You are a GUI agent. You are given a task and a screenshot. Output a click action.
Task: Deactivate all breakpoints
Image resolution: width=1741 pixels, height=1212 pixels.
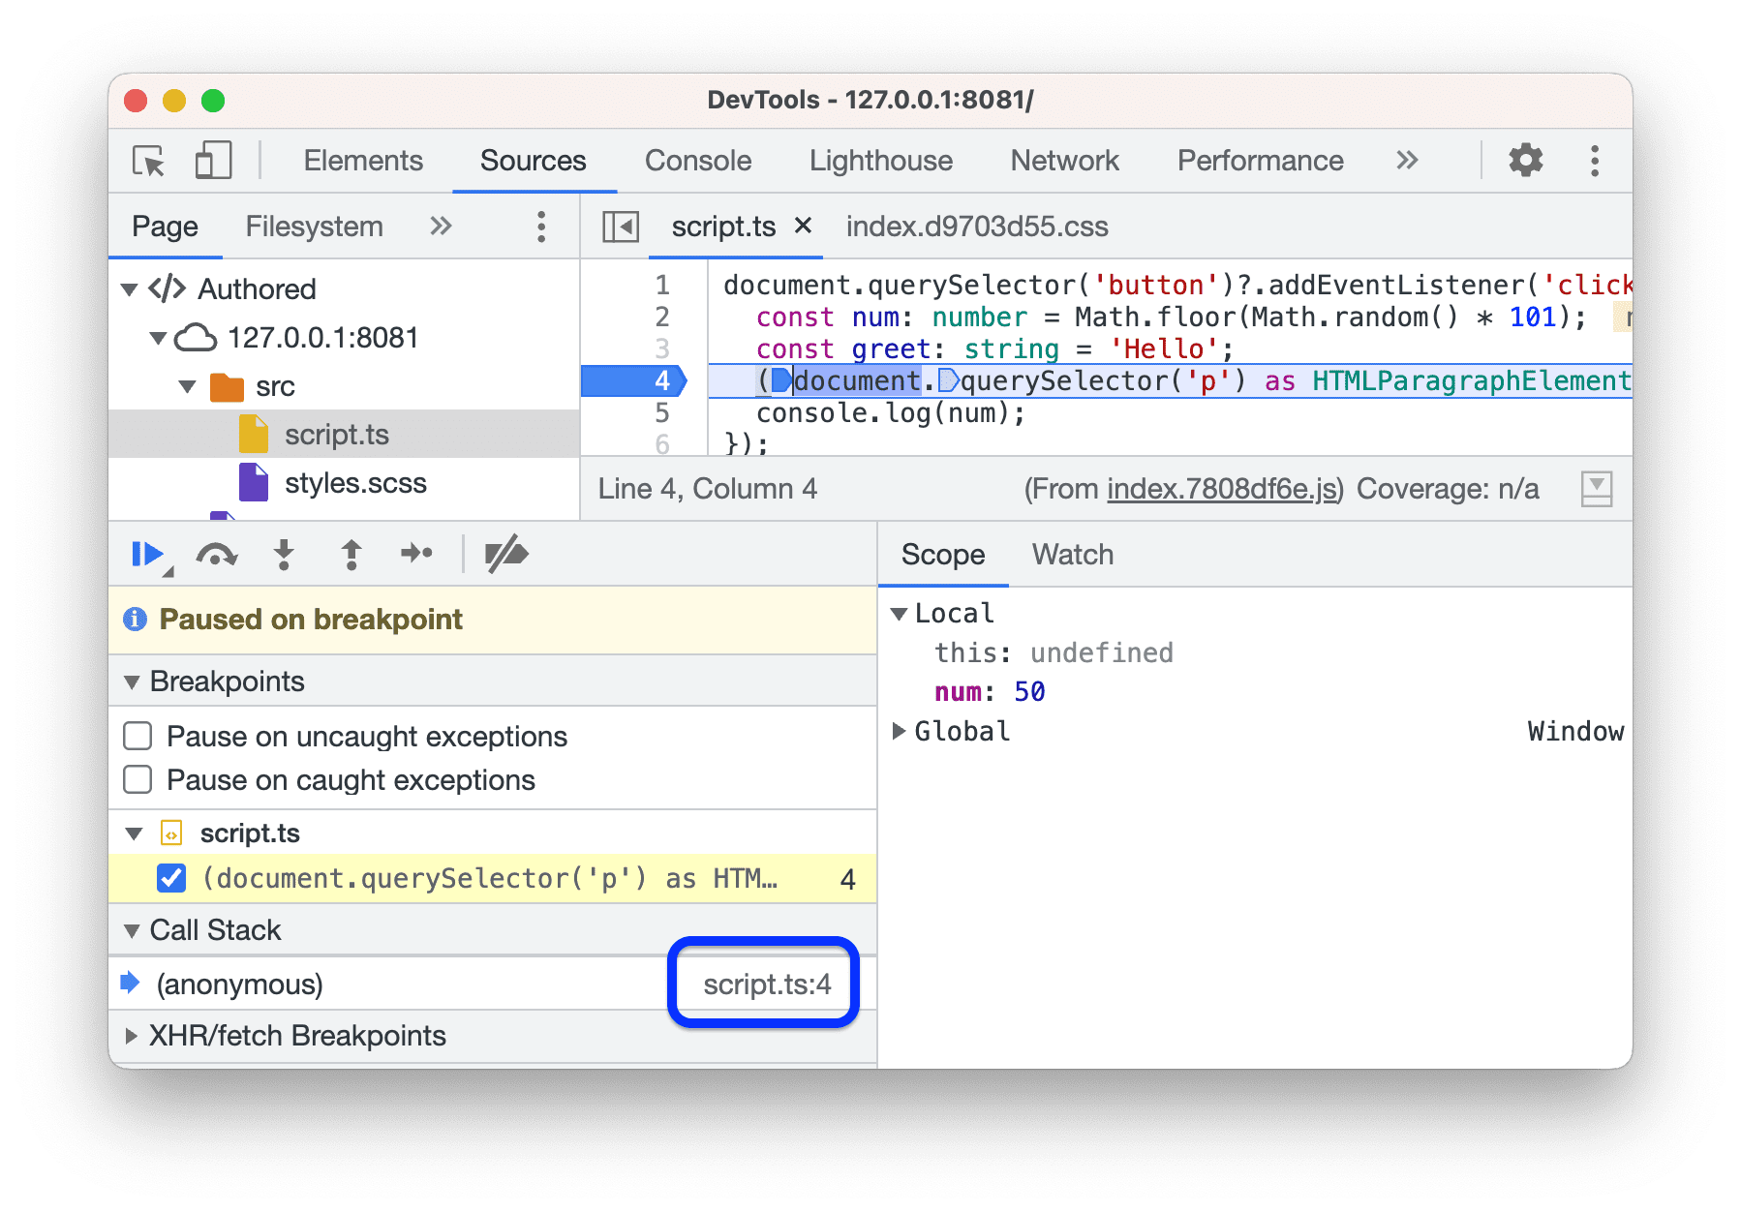pos(505,554)
